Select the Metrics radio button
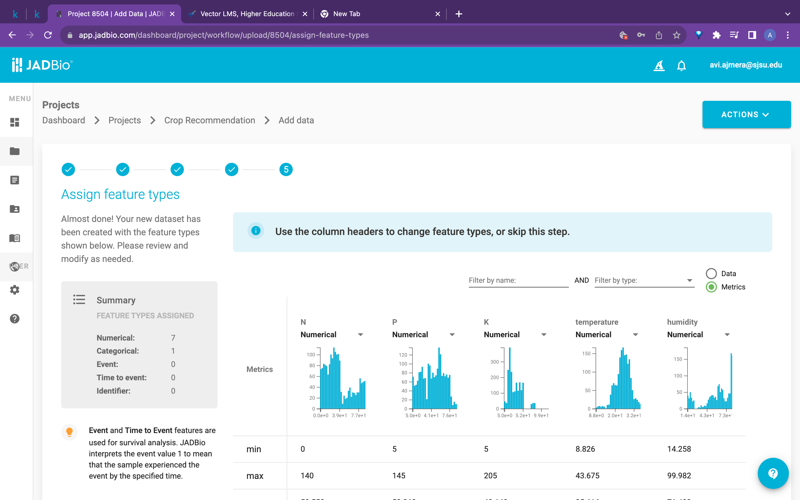This screenshot has height=500, width=800. 711,287
